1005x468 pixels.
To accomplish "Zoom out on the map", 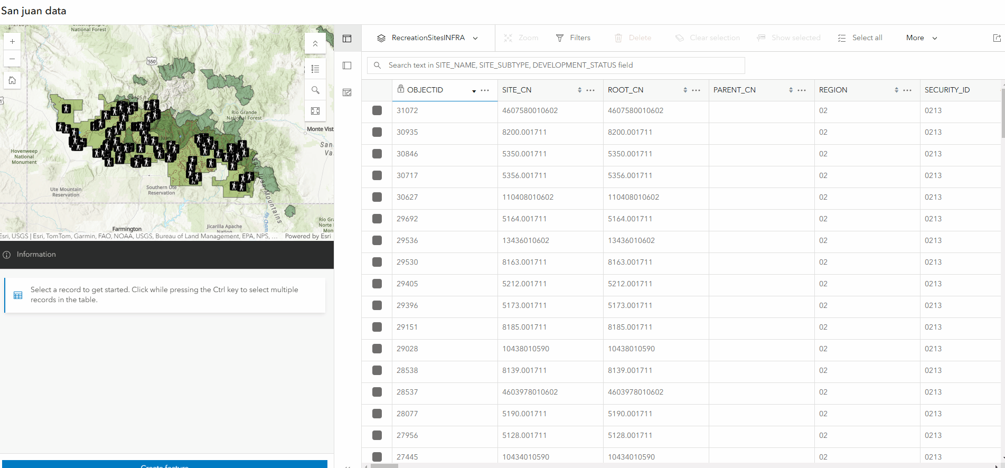I will (12, 59).
